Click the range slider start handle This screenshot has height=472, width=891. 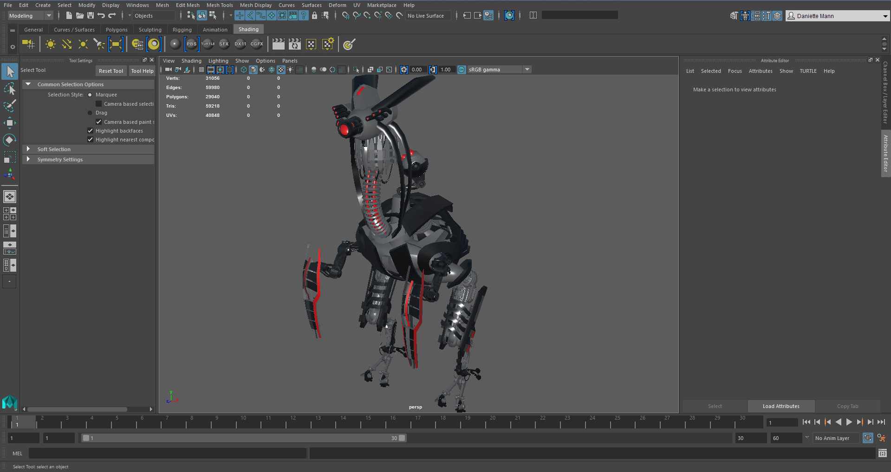point(86,438)
